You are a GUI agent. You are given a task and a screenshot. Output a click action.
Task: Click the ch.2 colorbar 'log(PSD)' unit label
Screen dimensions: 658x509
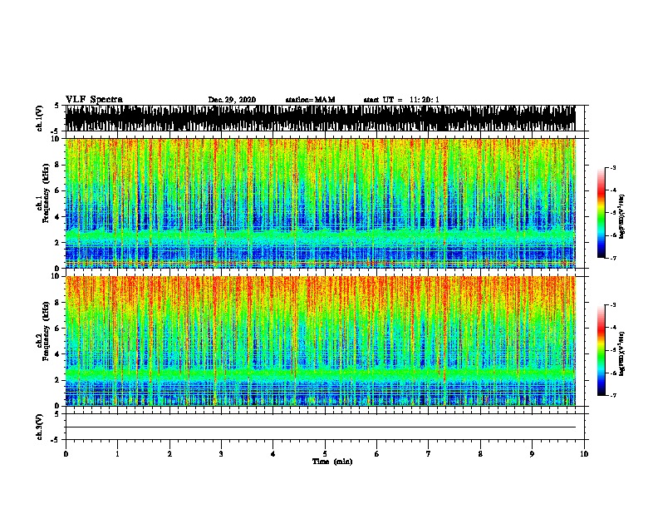coord(621,353)
